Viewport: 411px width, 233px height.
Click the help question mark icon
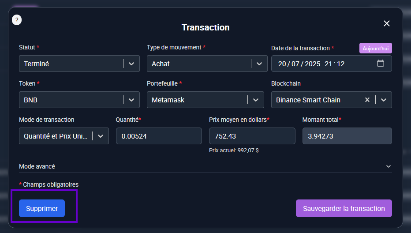tap(17, 20)
